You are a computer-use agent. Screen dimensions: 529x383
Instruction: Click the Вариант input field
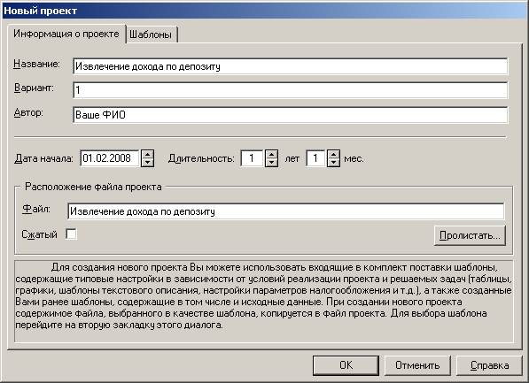pos(290,90)
